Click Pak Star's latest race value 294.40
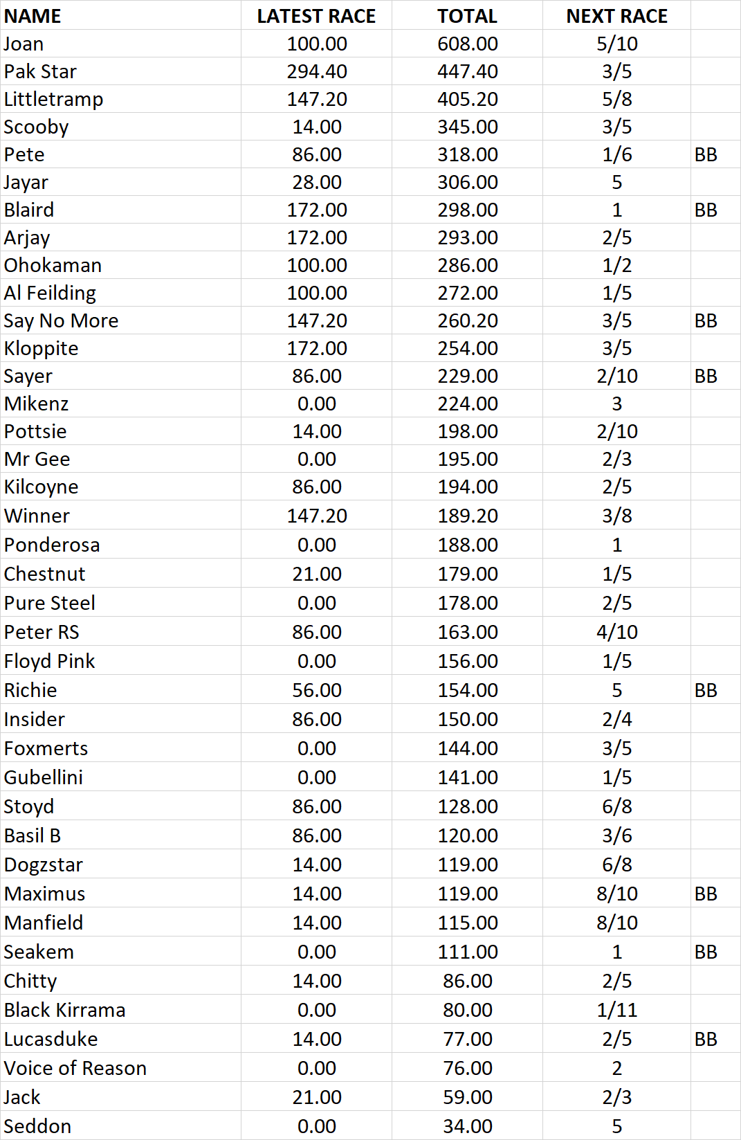 tap(316, 71)
